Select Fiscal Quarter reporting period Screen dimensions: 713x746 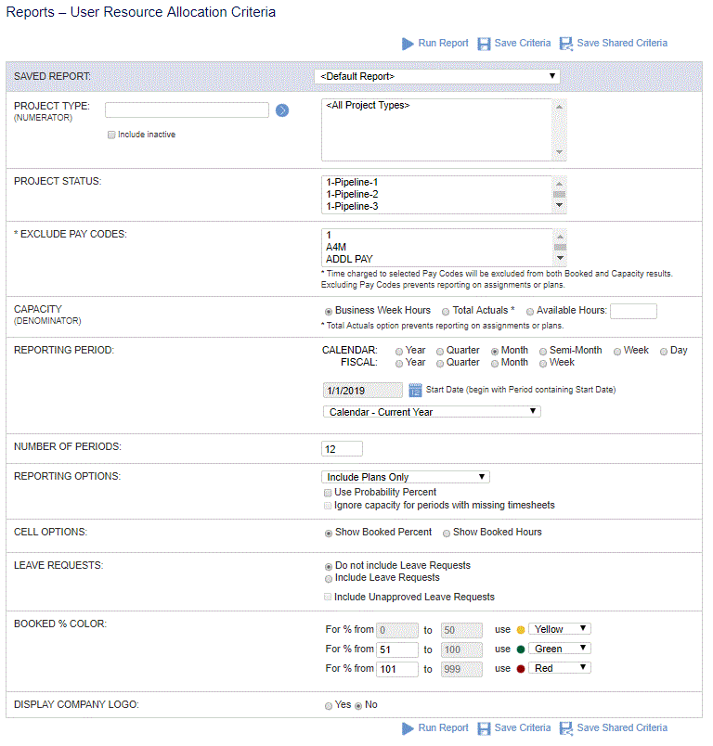click(440, 364)
